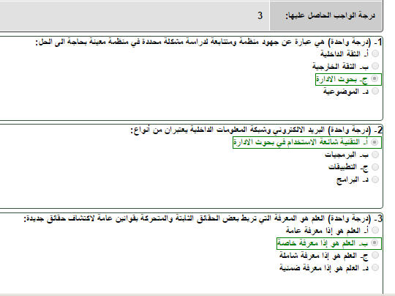This screenshot has width=395, height=296.
Task: Choose radio for العلم هو إذا معرفة عامة
Action: point(375,230)
